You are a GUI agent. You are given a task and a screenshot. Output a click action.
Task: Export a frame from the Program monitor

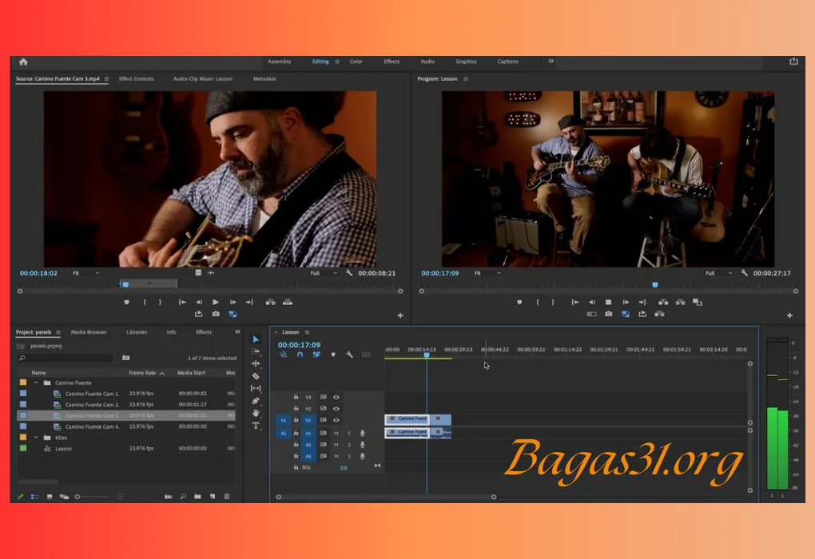click(x=607, y=314)
